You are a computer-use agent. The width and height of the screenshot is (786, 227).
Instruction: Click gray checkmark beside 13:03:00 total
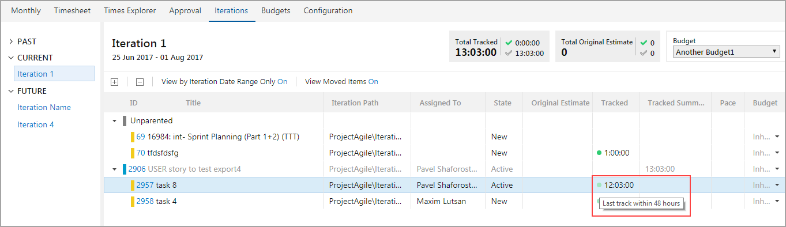pyautogui.click(x=509, y=53)
